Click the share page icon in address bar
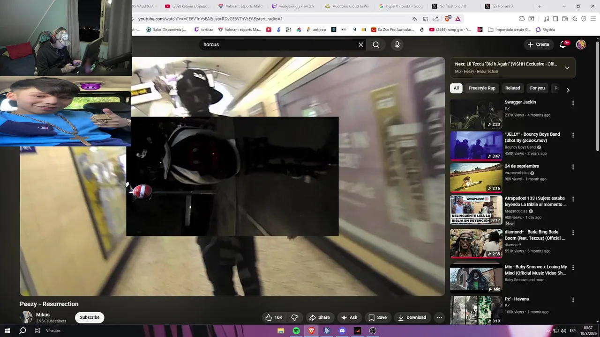This screenshot has height=337, width=600. 436,19
